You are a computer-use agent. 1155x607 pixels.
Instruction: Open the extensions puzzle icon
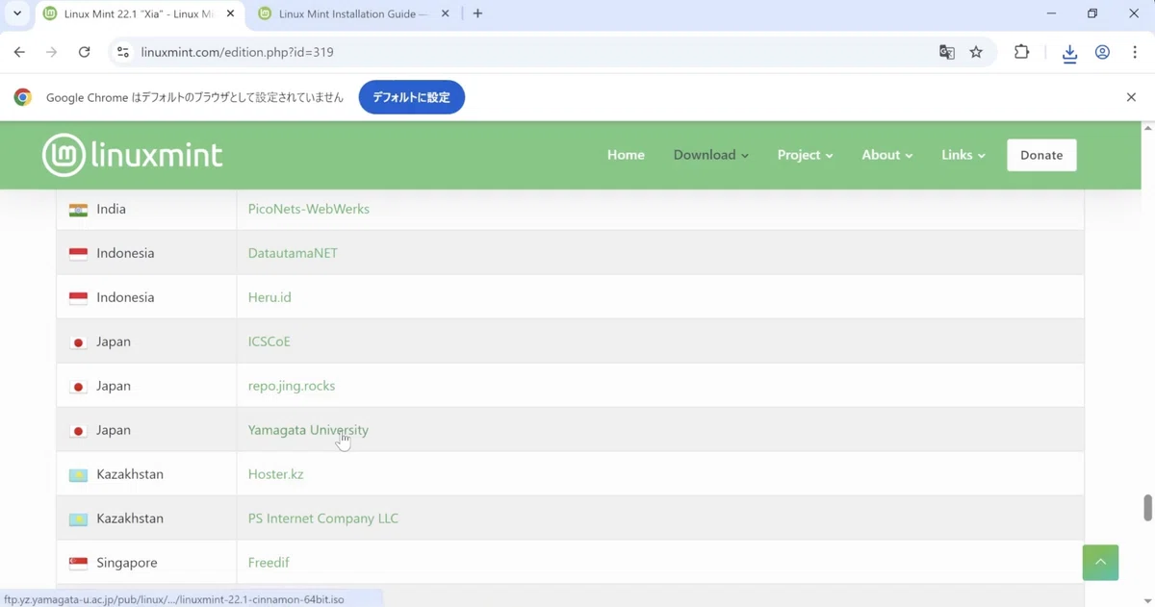[x=1022, y=52]
